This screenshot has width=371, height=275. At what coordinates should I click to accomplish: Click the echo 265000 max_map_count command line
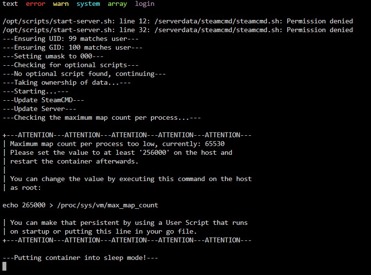click(x=80, y=205)
